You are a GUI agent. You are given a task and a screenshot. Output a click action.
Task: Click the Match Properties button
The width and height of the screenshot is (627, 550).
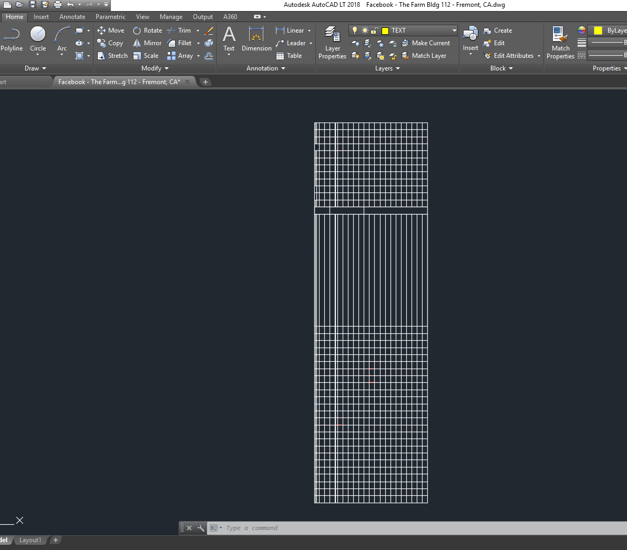coord(560,42)
